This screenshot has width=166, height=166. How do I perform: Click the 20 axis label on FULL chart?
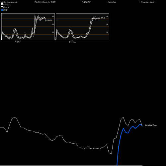coord(107,32)
